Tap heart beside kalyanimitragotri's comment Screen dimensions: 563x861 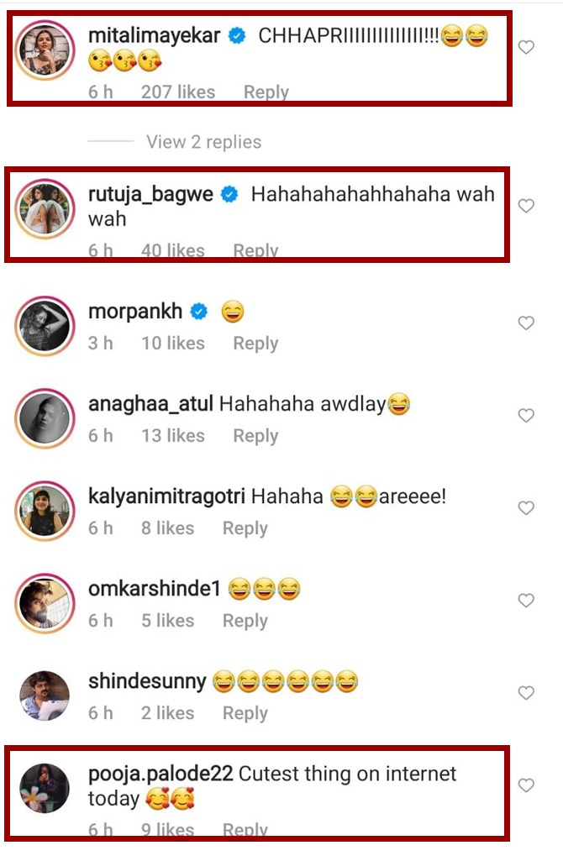(x=526, y=508)
